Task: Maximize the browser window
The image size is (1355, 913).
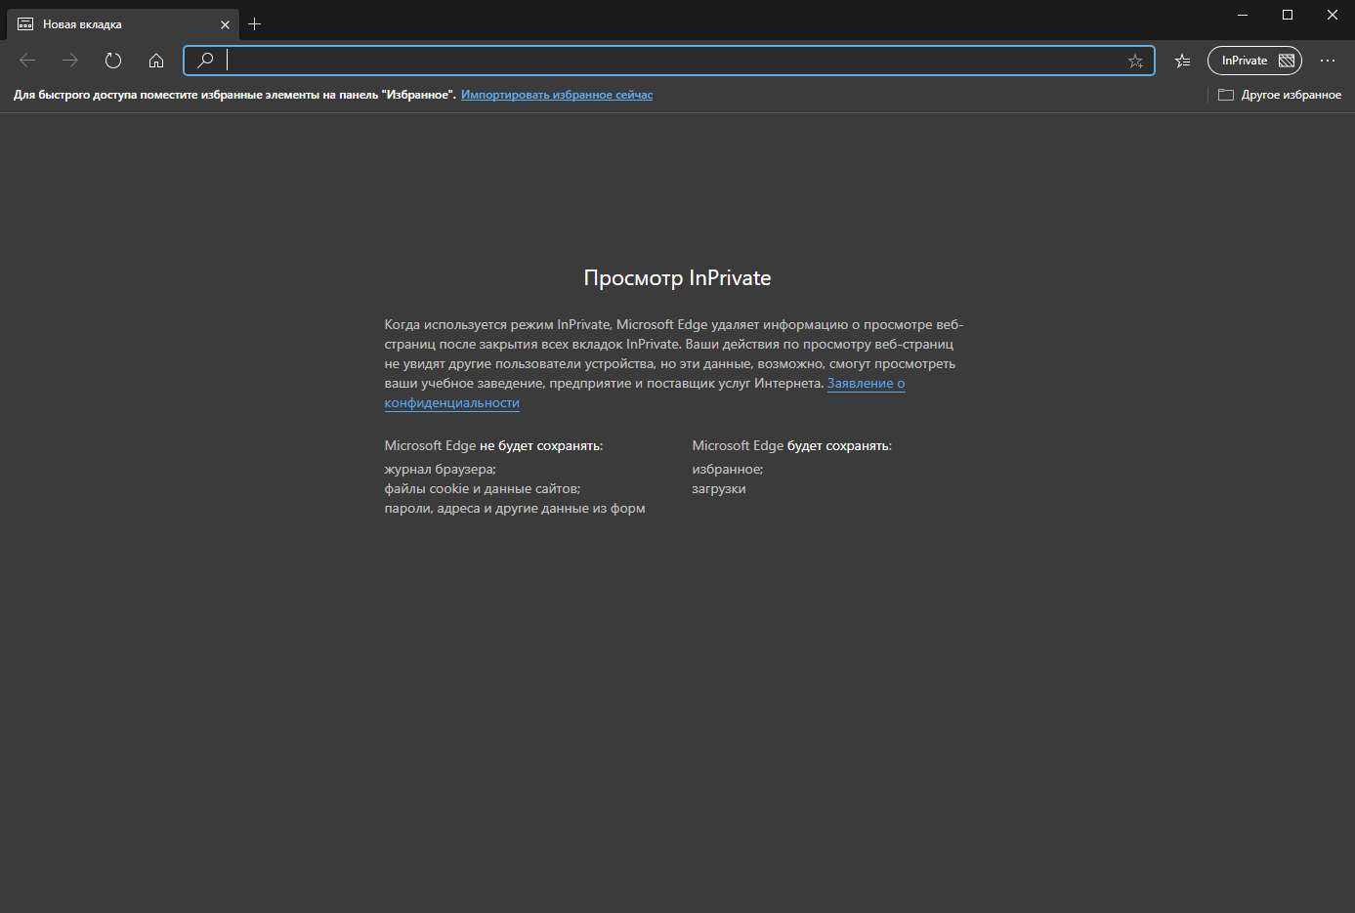Action: 1288,15
